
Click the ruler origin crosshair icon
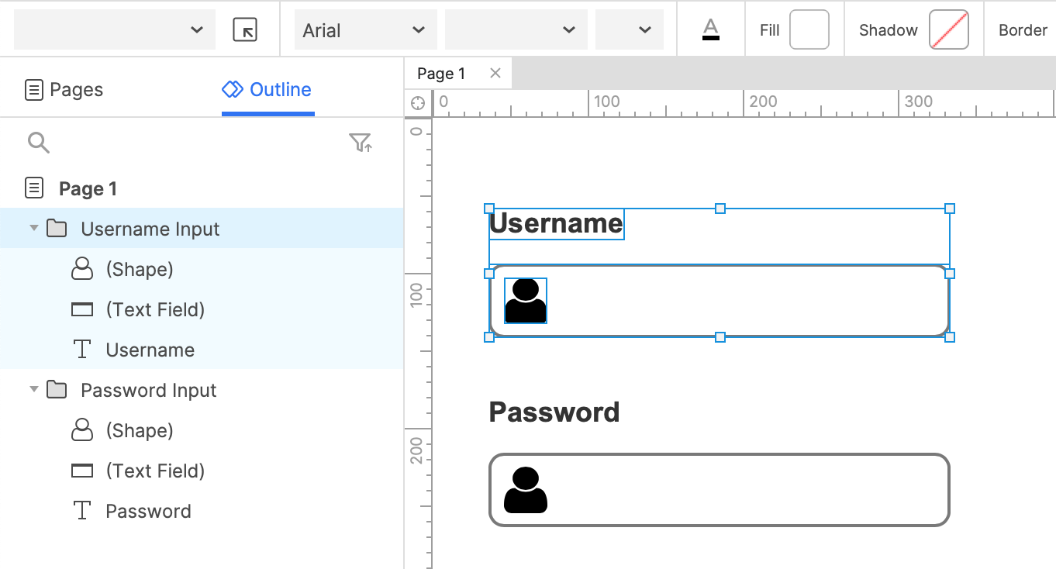tap(417, 102)
